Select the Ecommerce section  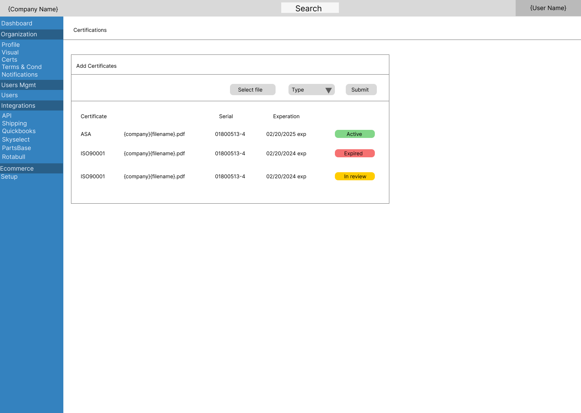click(x=31, y=169)
